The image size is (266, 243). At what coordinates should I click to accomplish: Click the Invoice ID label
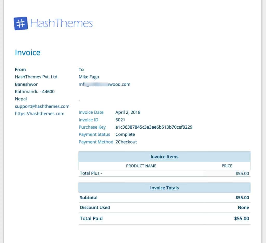pos(88,120)
